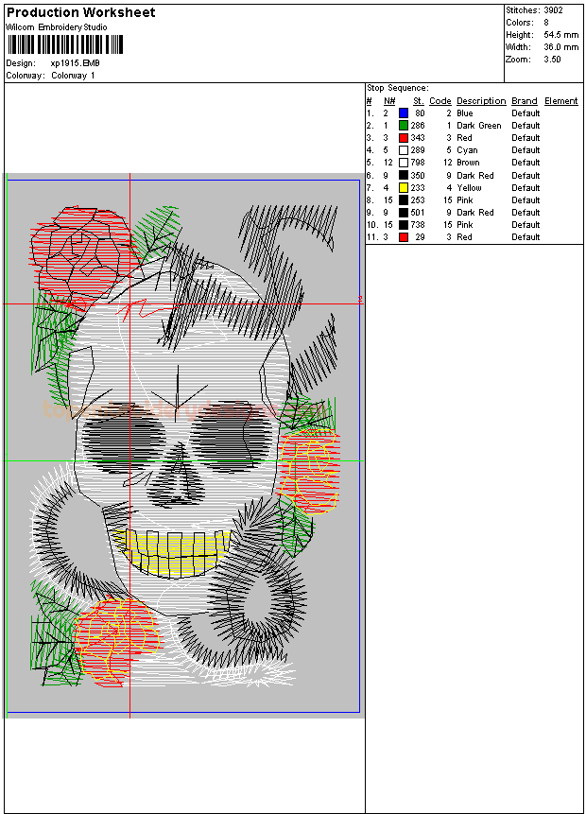Image resolution: width=586 pixels, height=814 pixels.
Task: Click the Stitches count value 3902
Action: pyautogui.click(x=555, y=10)
